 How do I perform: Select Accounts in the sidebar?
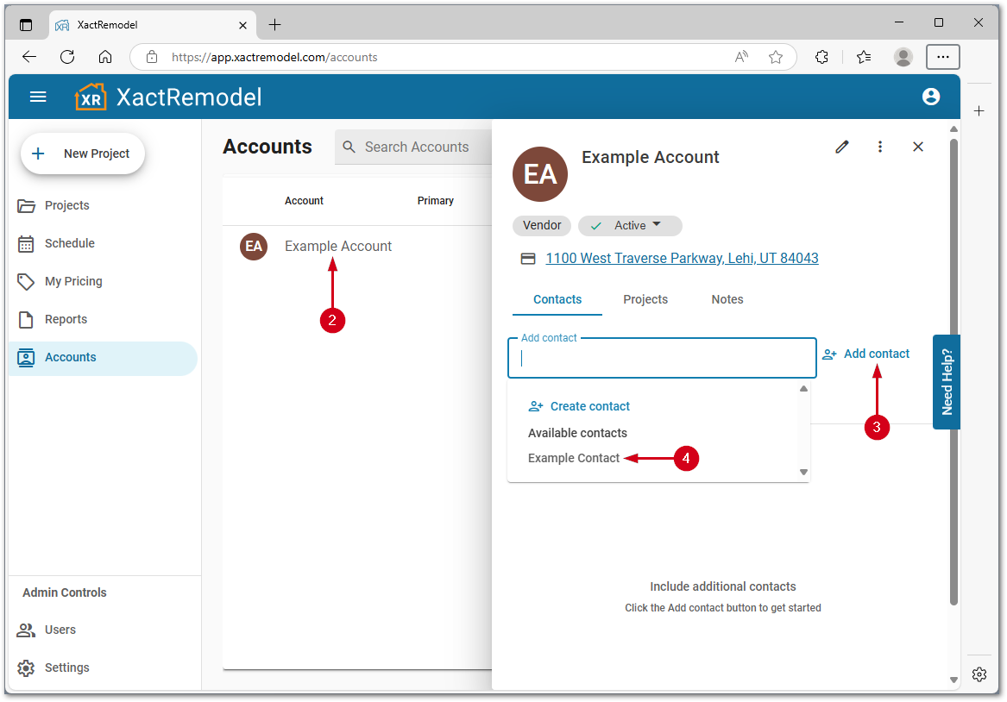[103, 358]
